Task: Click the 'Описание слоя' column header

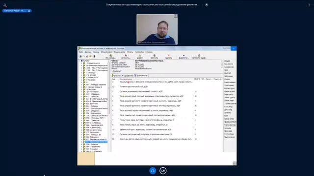Action: point(156,79)
